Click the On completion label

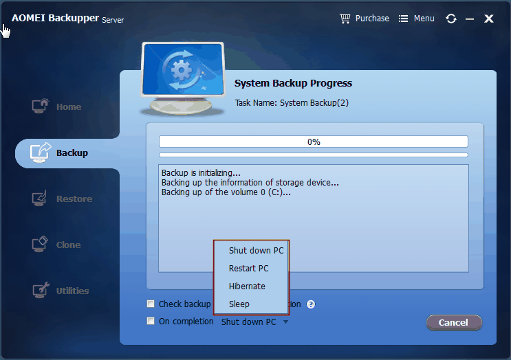(186, 322)
